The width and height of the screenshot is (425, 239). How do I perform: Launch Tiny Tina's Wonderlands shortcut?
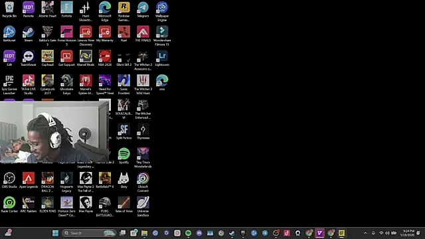tap(143, 158)
